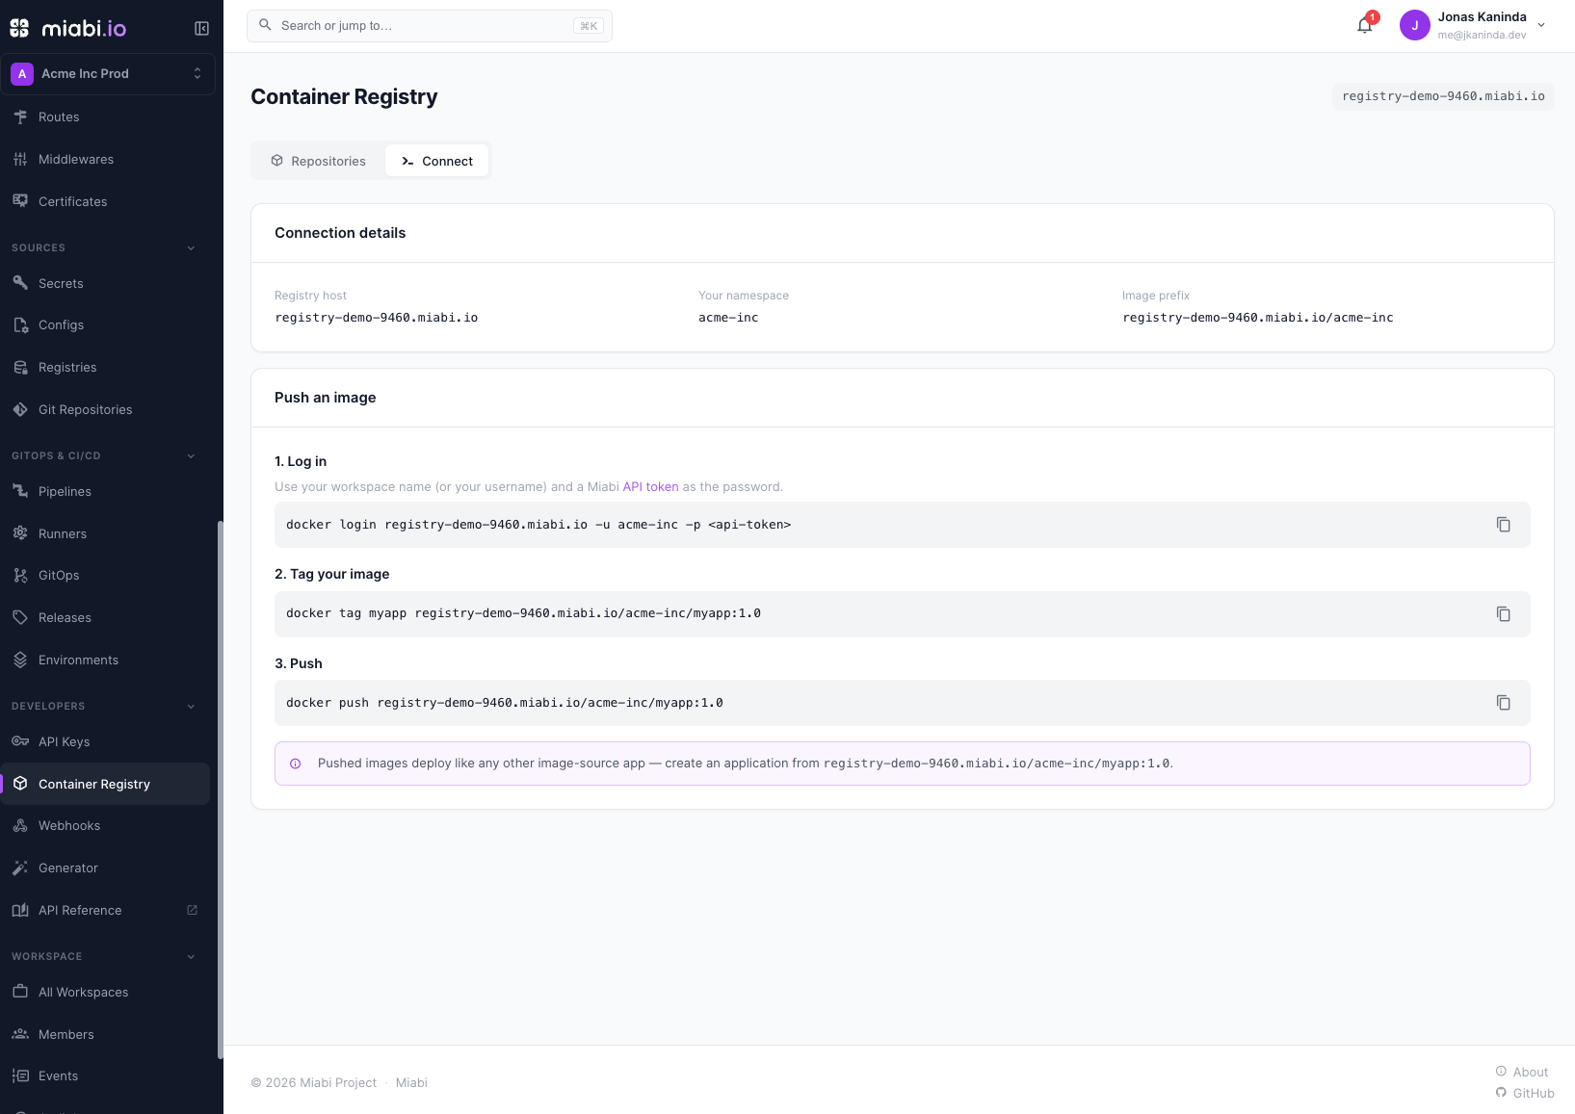Click the Webhooks icon in sidebar
1575x1114 pixels.
point(20,825)
